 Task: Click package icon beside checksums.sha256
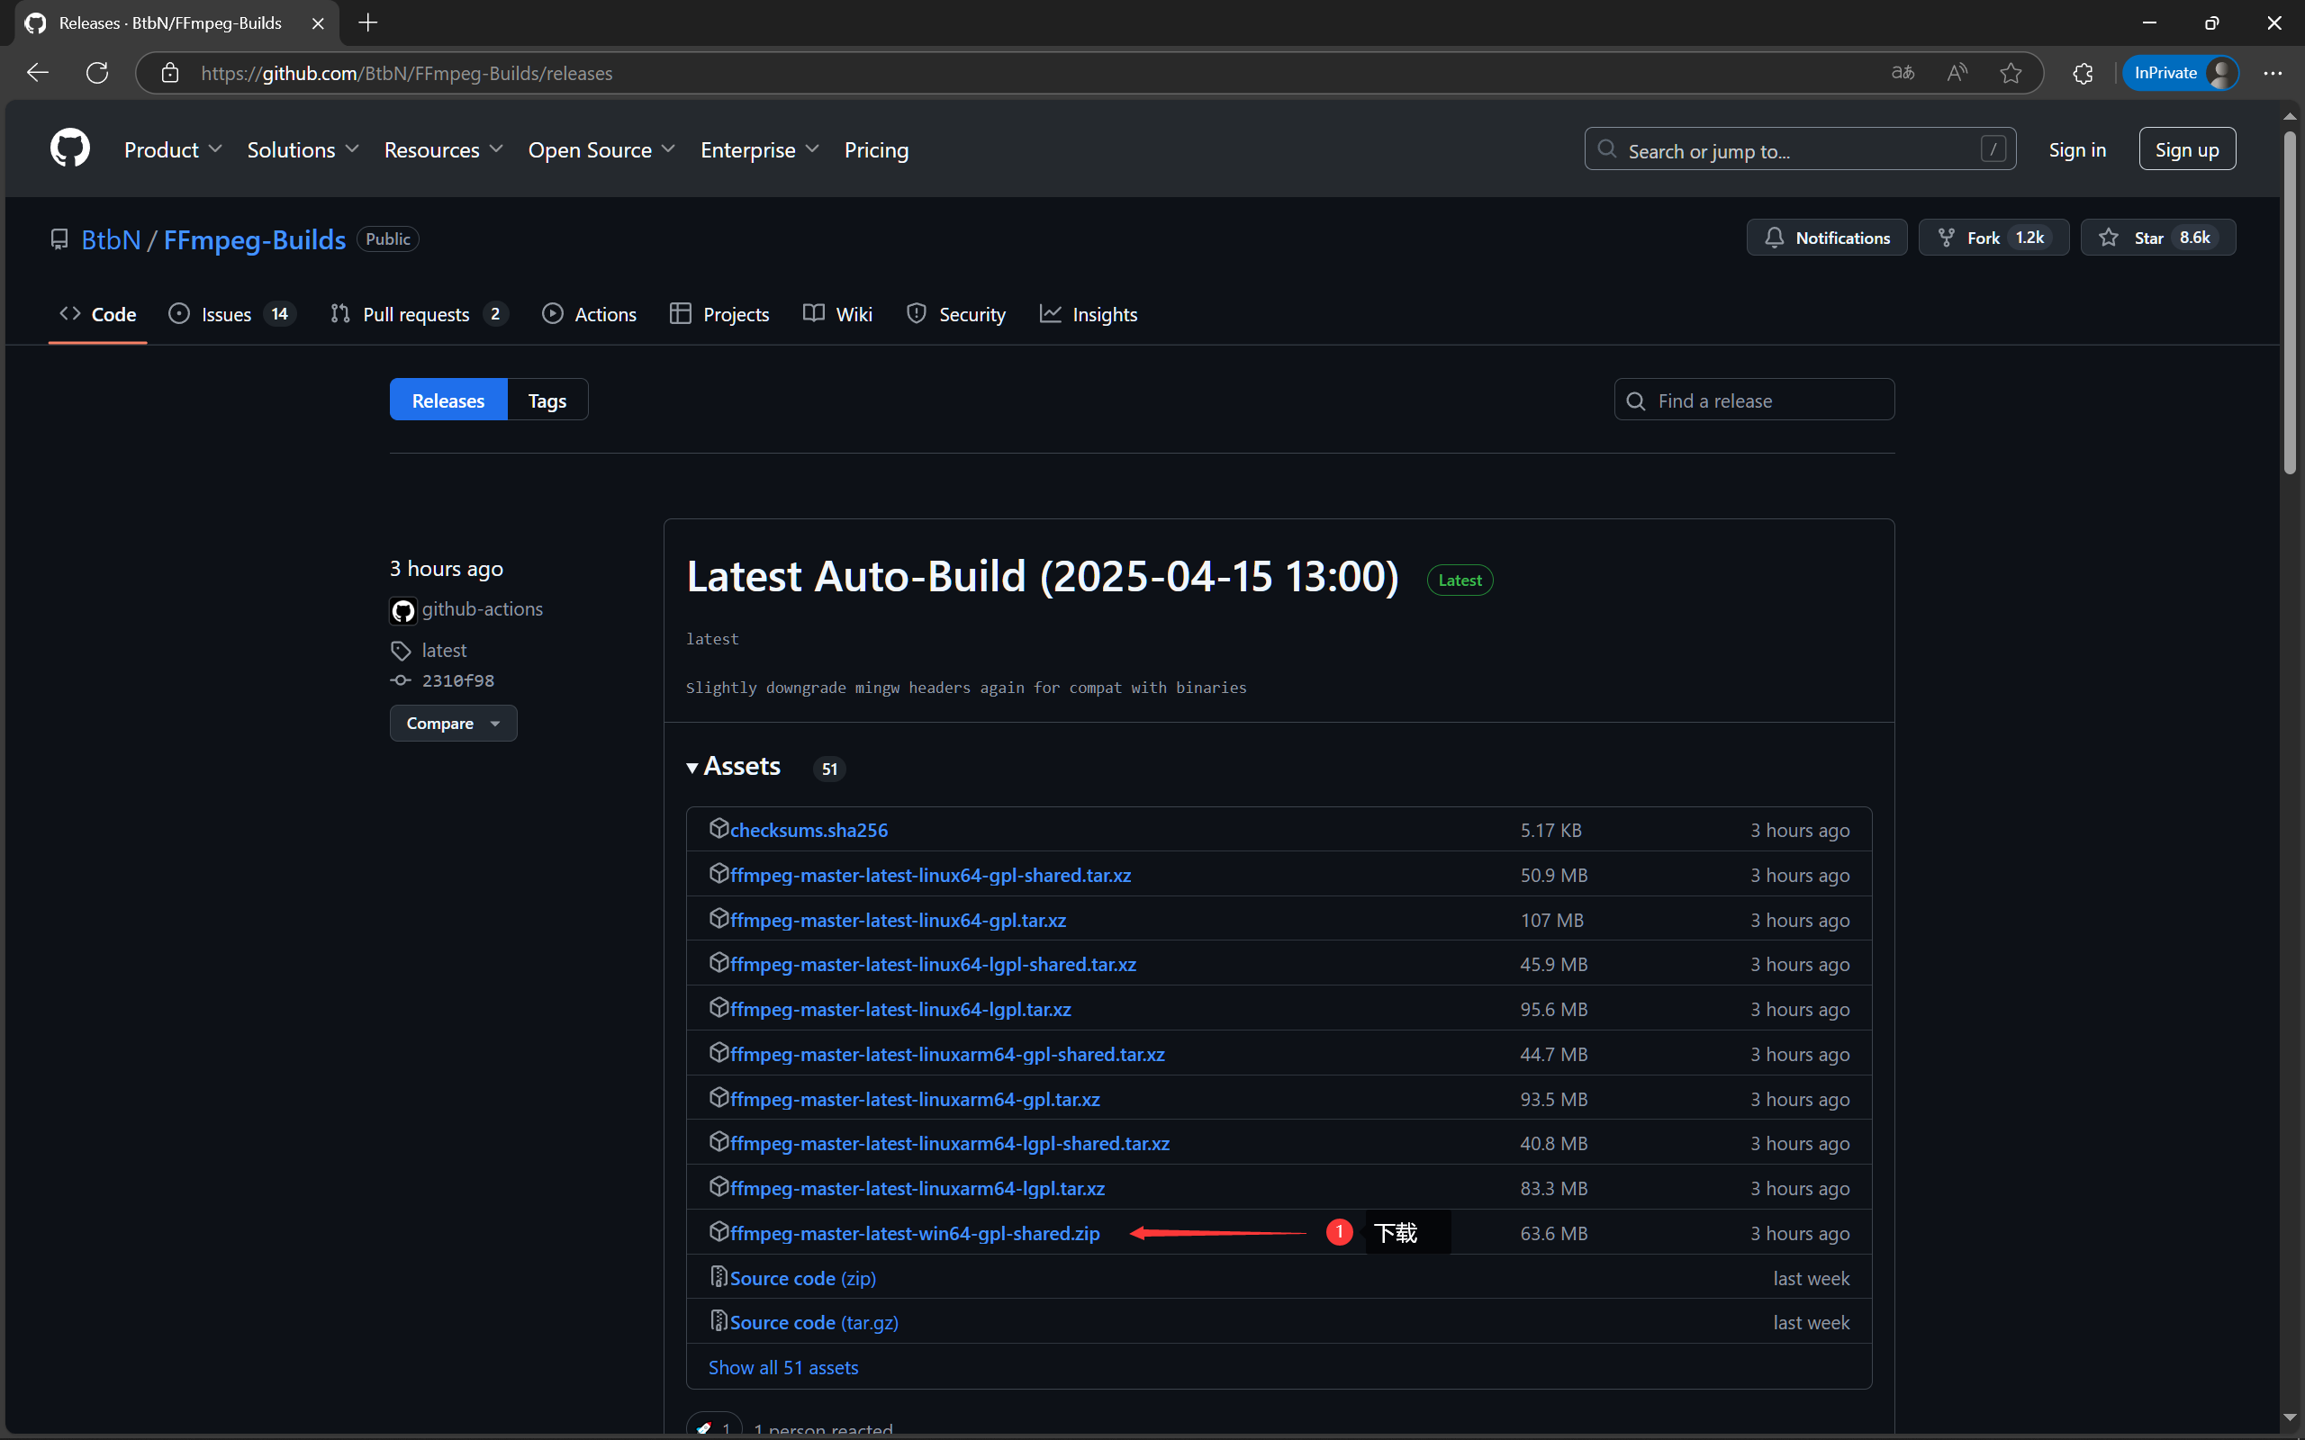tap(719, 829)
